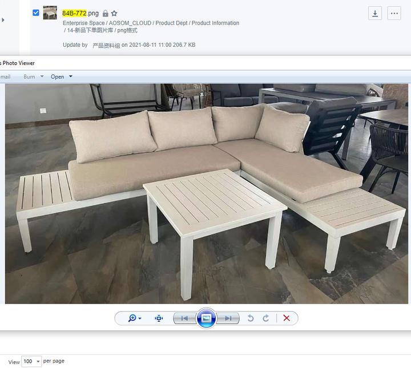Click the lock icon beside the filename
The image size is (411, 368).
pyautogui.click(x=105, y=13)
